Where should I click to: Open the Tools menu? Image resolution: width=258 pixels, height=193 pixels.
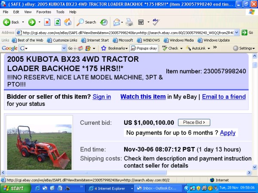click(60, 12)
